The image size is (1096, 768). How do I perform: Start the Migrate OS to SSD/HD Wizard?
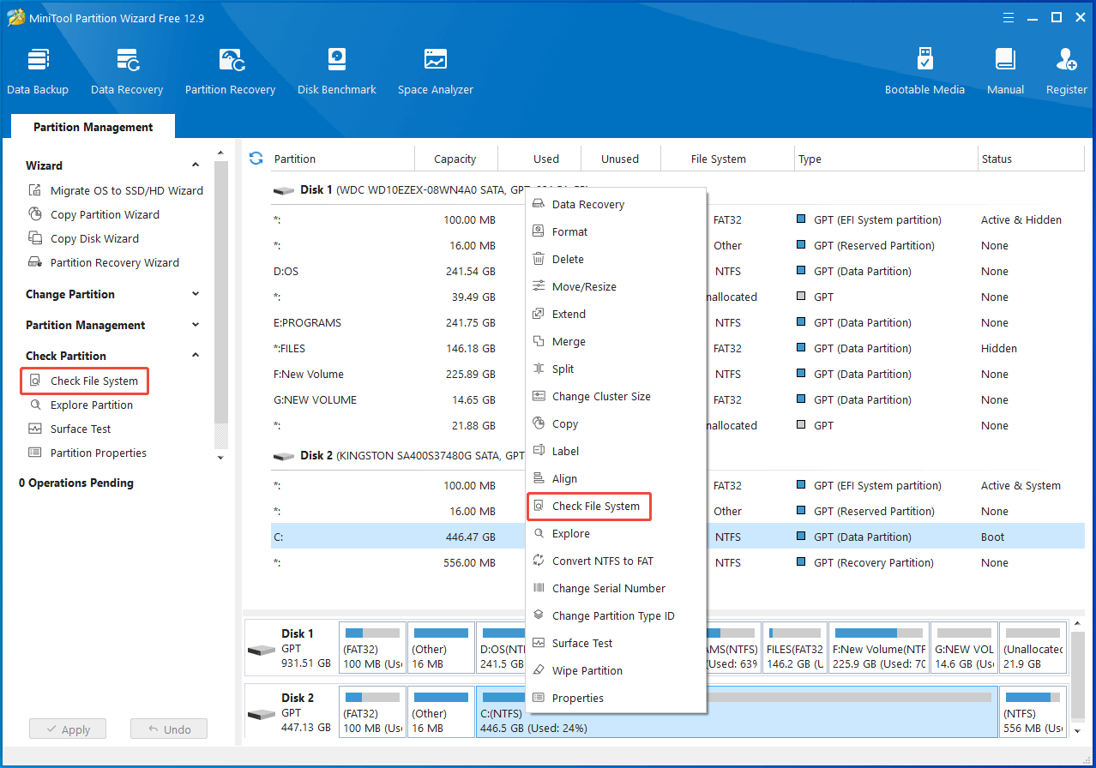point(117,190)
